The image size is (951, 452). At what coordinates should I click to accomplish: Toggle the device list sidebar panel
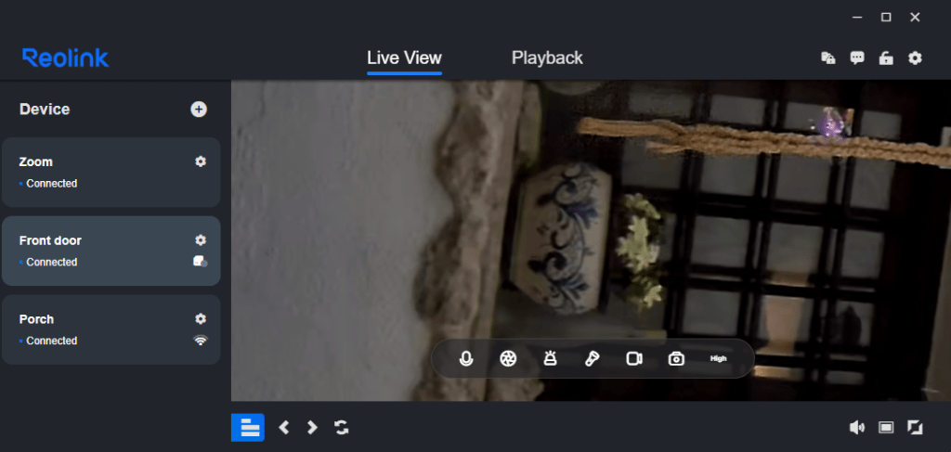(x=248, y=427)
